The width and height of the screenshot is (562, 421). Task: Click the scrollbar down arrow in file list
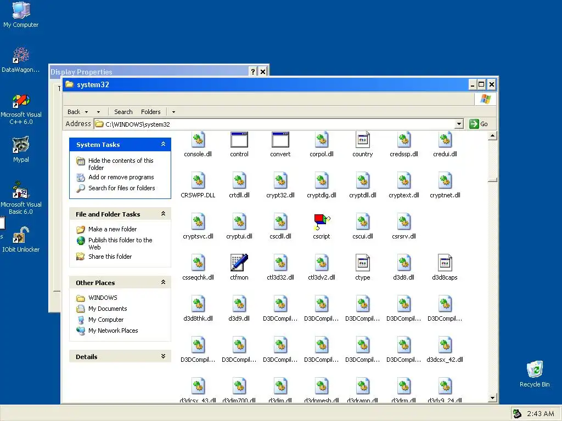click(492, 398)
